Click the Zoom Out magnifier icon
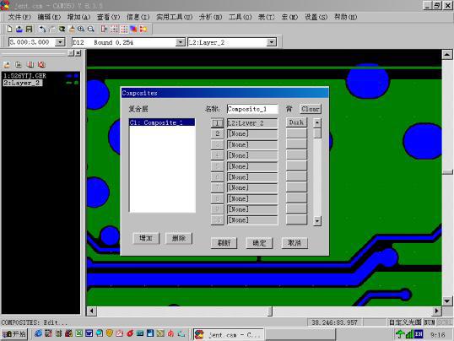The width and height of the screenshot is (454, 341). [x=90, y=29]
